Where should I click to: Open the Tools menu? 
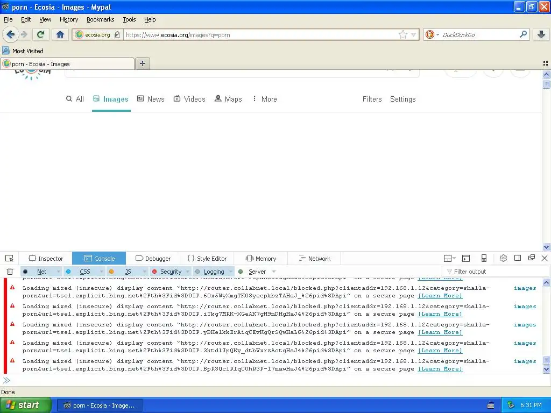coord(129,19)
